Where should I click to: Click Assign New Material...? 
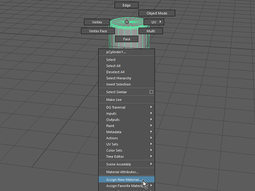coord(127,179)
